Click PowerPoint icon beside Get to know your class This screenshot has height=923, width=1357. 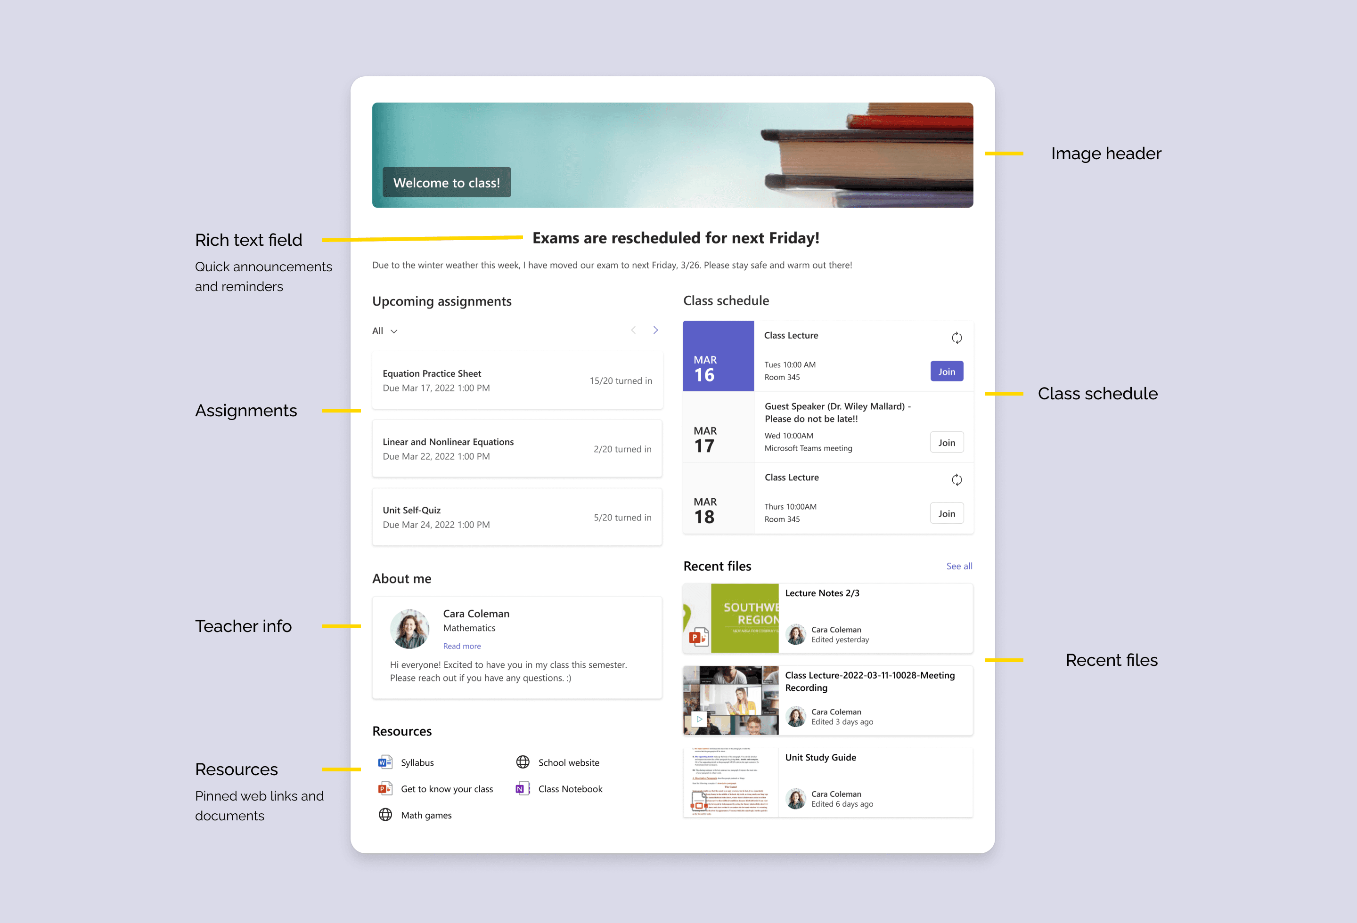[x=385, y=788]
